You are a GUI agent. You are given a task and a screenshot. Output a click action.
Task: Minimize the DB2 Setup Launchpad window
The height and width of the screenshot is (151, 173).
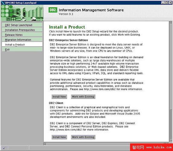pyautogui.click(x=163, y=3)
